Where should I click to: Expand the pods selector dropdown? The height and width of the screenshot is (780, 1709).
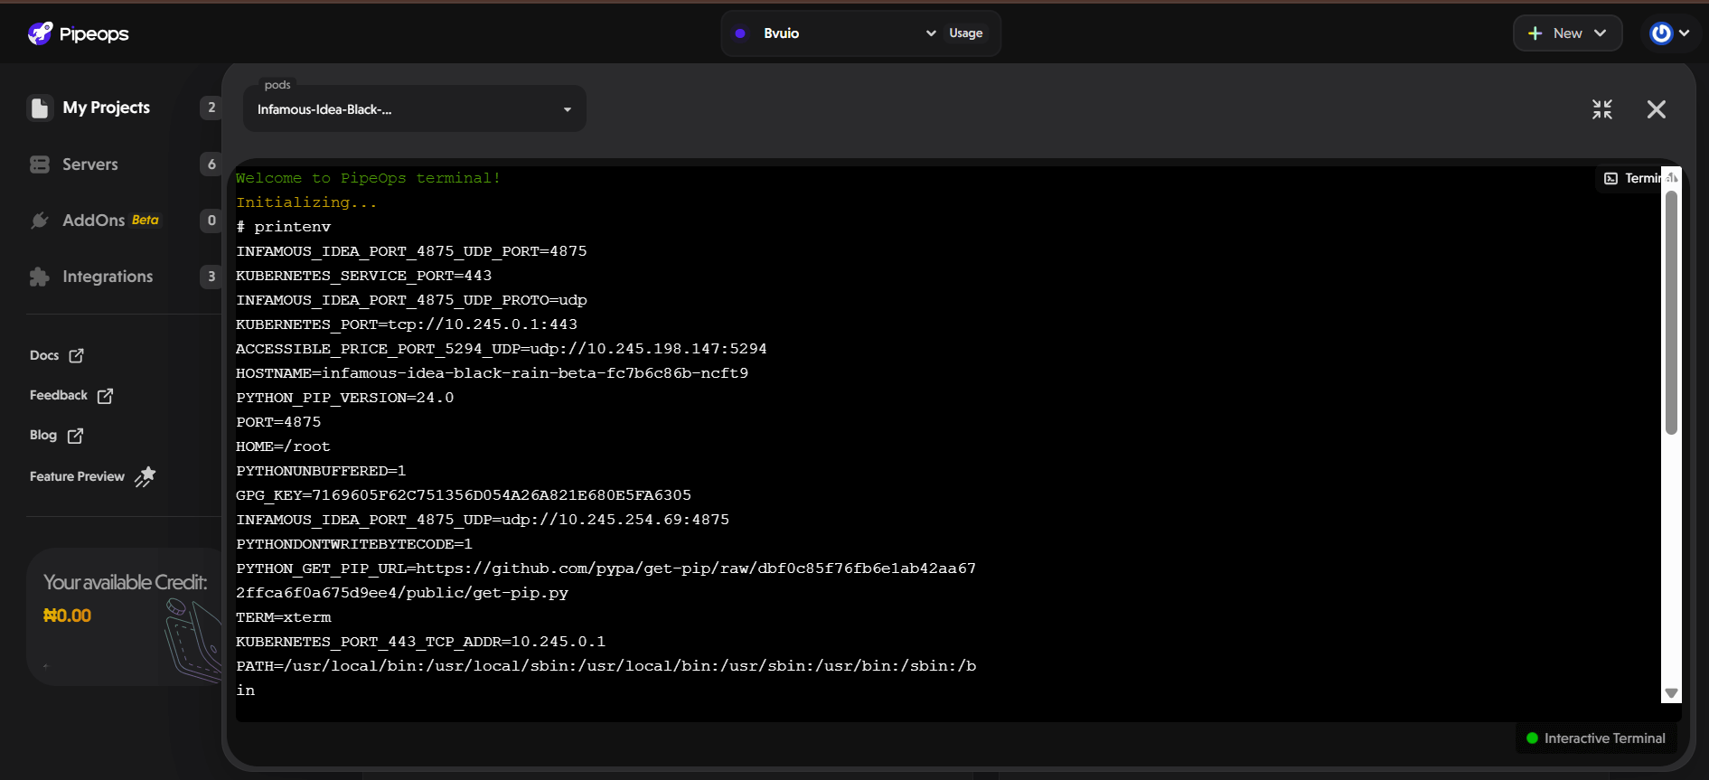tap(415, 109)
